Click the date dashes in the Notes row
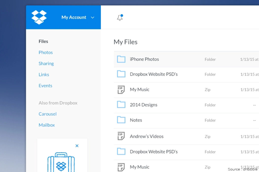 [x=254, y=120]
